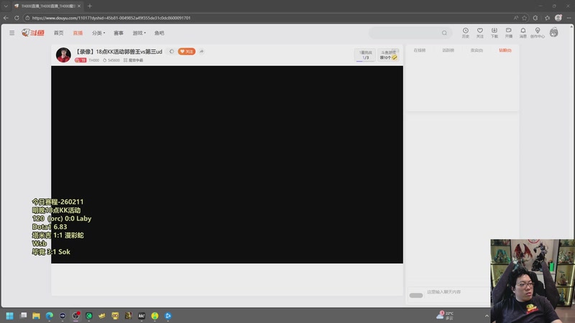Expand the 分类 category dropdown
The height and width of the screenshot is (323, 575).
pos(98,33)
